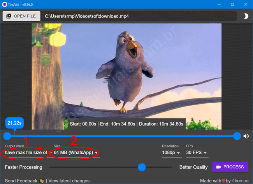Click the trim start handle on the timeline

pos(7,136)
